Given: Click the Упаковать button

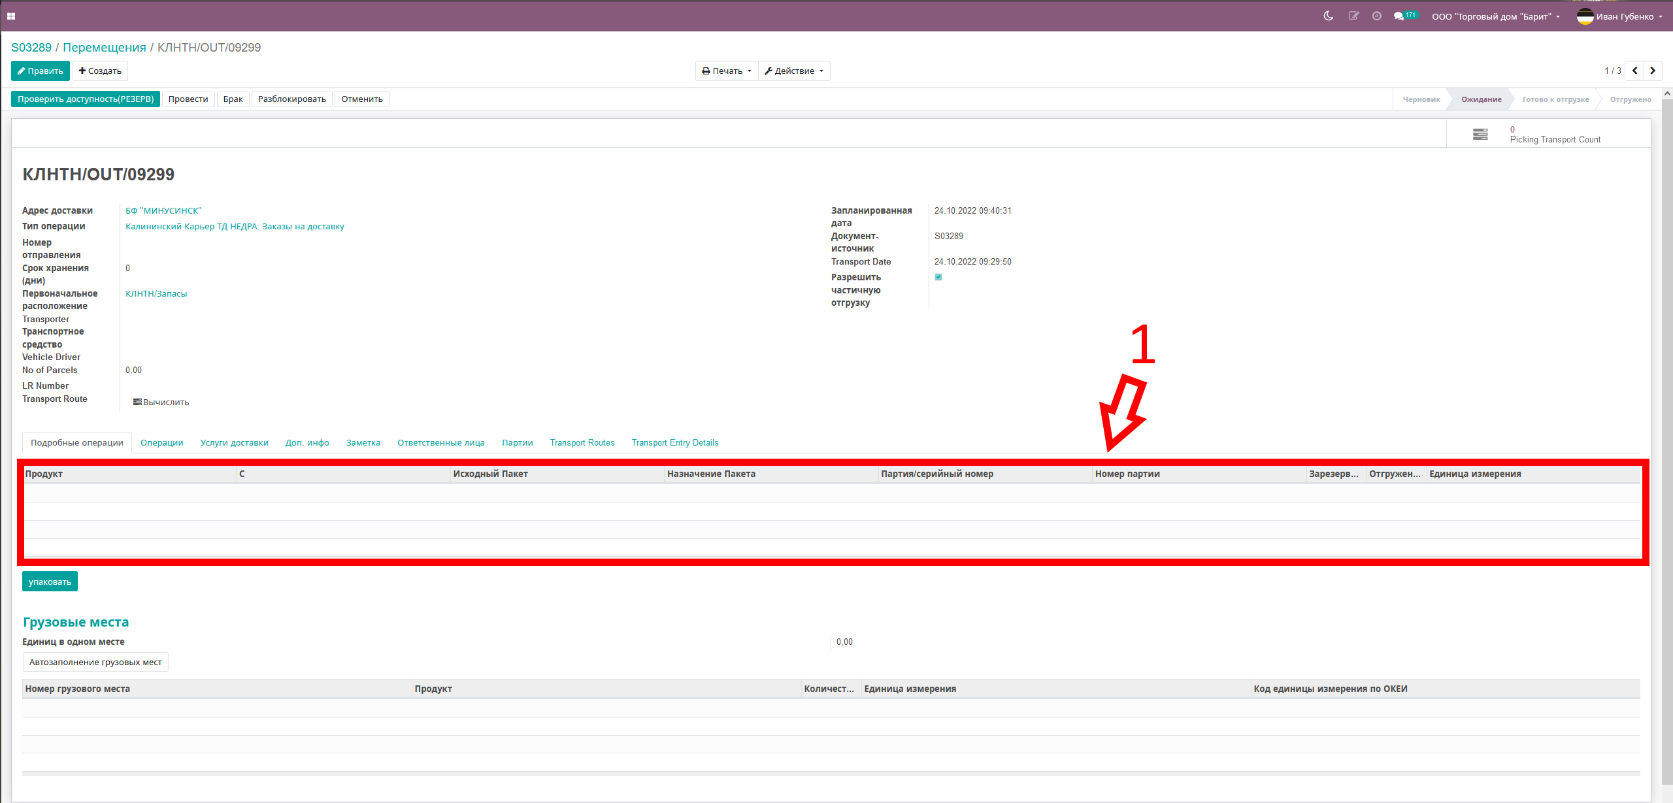Looking at the screenshot, I should pos(50,582).
